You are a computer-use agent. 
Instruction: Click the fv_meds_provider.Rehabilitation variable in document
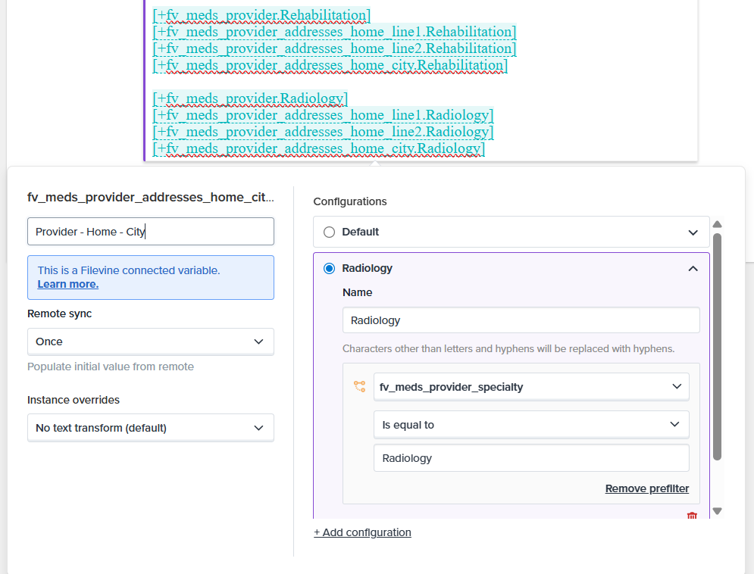261,15
